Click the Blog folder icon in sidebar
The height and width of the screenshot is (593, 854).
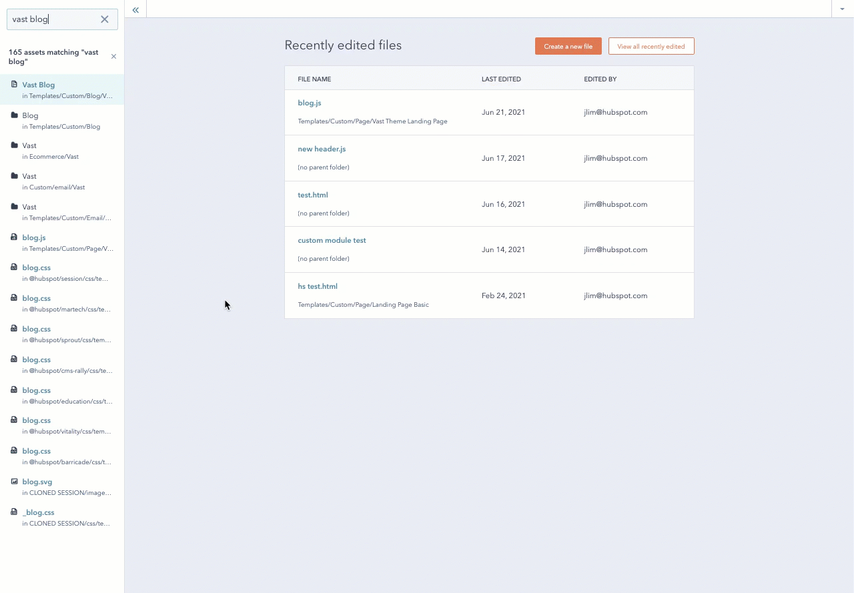click(x=13, y=115)
